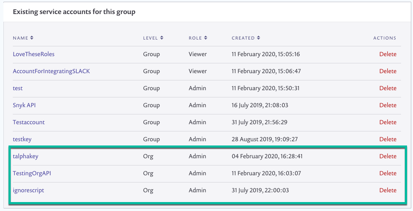Click Org level in ignorescript row
The width and height of the screenshot is (413, 211).
(148, 191)
